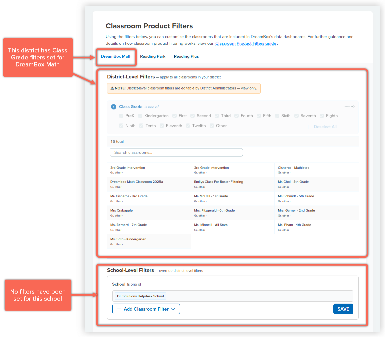
Task: Toggle the Third grade checkbox
Action: pos(217,116)
